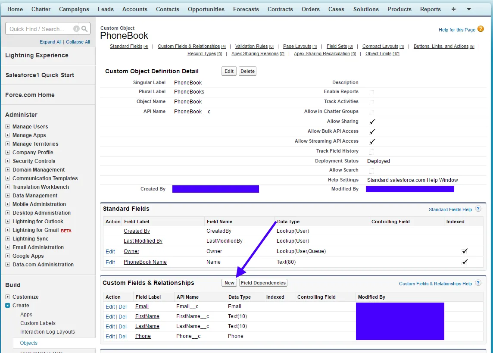Click the Quick Find info icon
493x353 pixels.
(76, 29)
